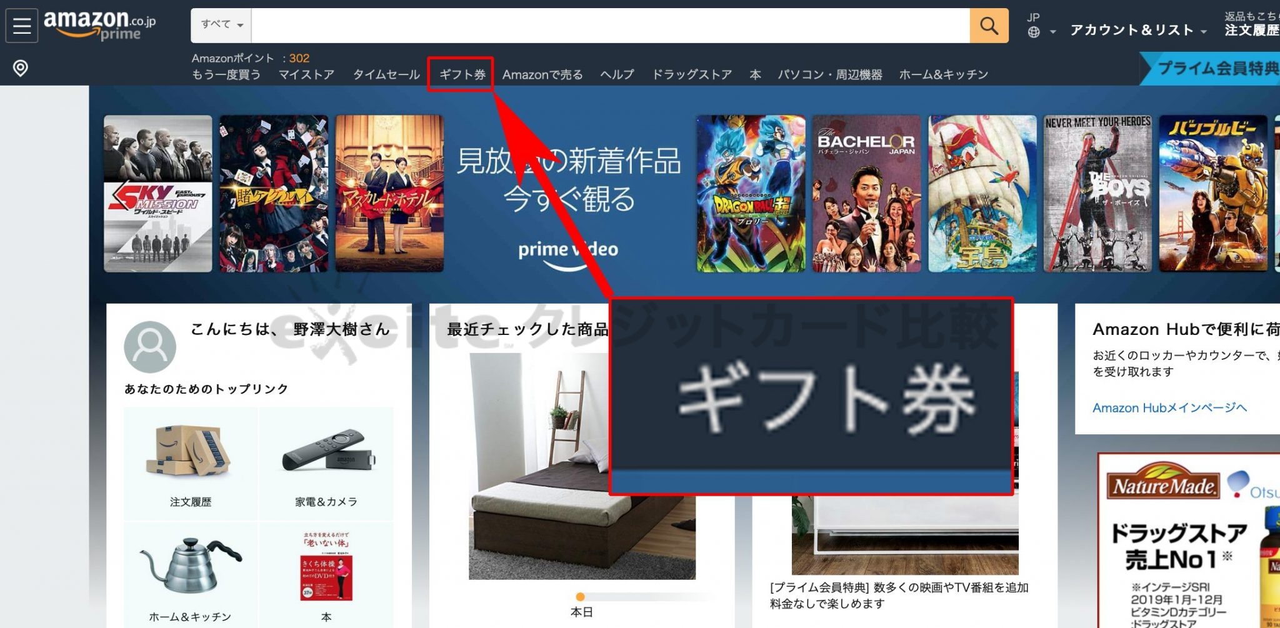The image size is (1280, 628).
Task: Open the 注文履歴 box icon tile
Action: coord(190,463)
